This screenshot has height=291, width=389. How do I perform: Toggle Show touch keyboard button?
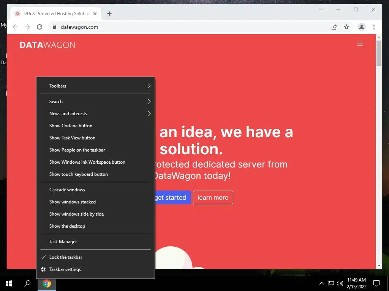click(x=95, y=174)
